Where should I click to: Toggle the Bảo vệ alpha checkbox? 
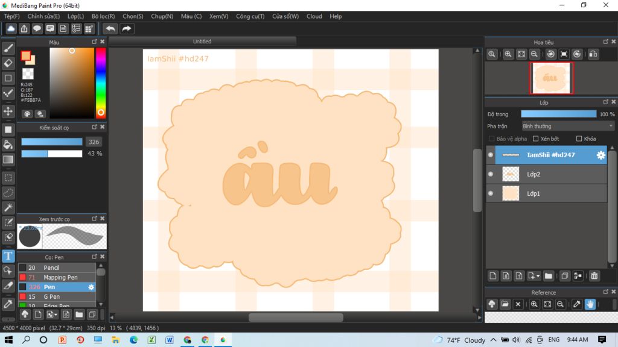[x=491, y=139]
